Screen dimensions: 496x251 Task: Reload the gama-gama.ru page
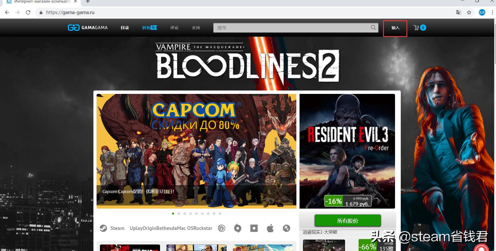[28, 12]
